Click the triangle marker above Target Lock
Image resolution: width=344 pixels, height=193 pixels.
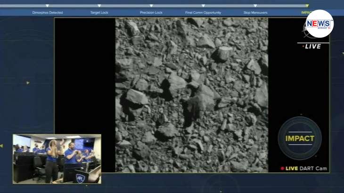(x=99, y=6)
